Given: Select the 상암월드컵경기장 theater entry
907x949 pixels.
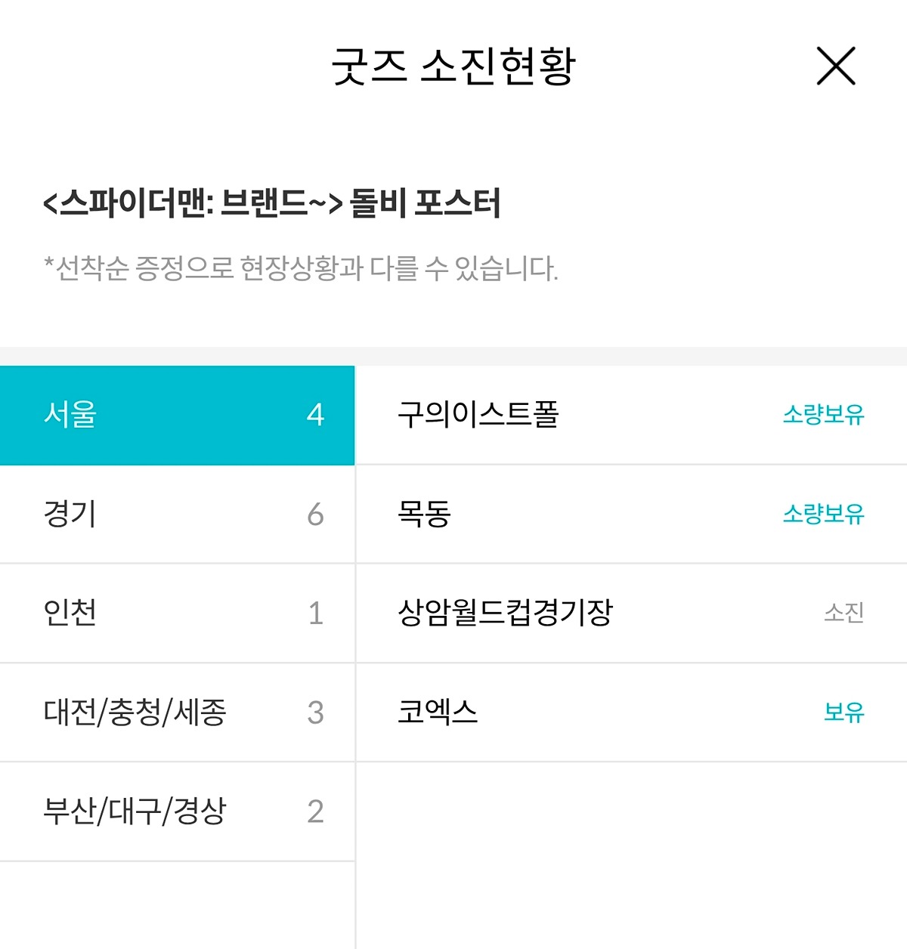Looking at the screenshot, I should pyautogui.click(x=631, y=614).
